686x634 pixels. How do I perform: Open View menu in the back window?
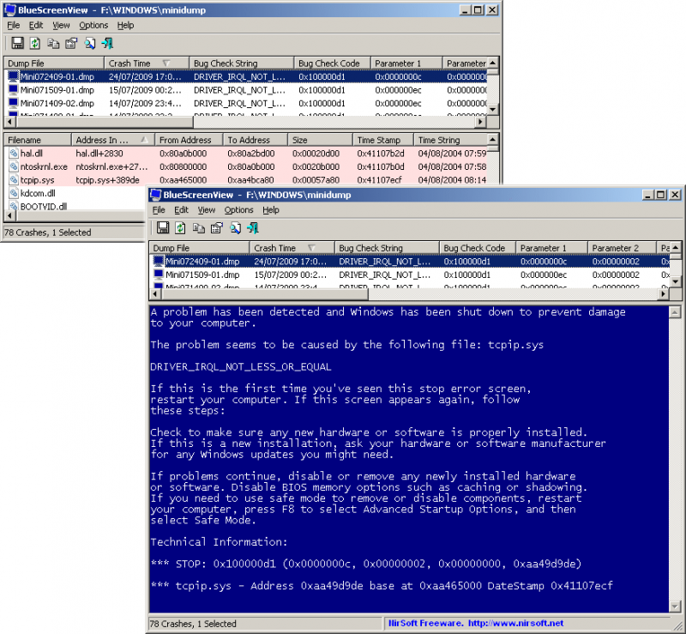coord(61,25)
